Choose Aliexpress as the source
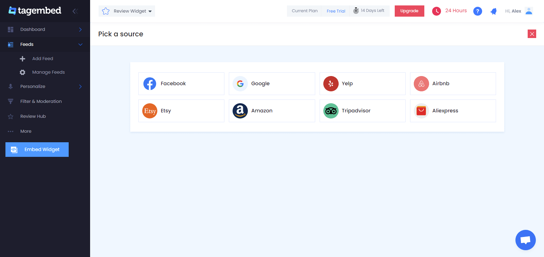544x257 pixels. coord(453,111)
